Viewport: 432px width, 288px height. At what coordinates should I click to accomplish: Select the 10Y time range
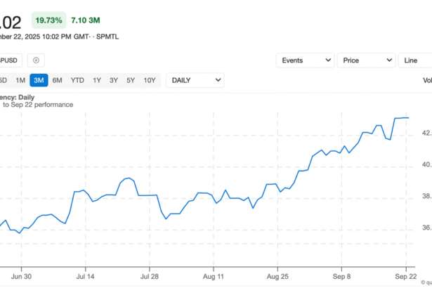pyautogui.click(x=150, y=80)
